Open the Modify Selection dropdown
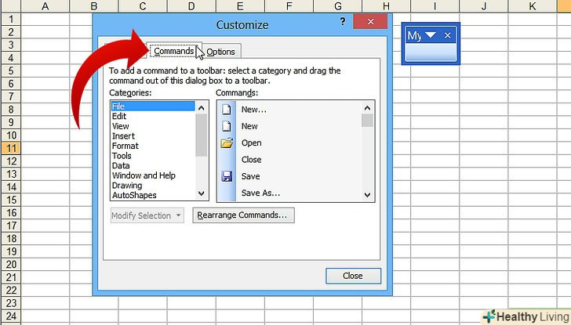The width and height of the screenshot is (571, 325). pos(147,215)
